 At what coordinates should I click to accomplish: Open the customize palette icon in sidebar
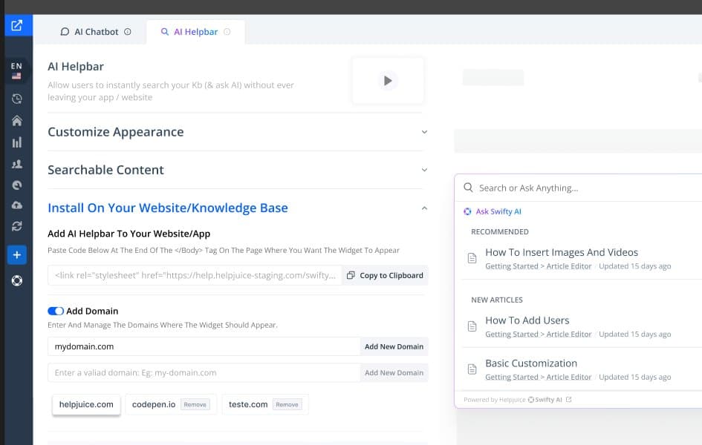[x=16, y=185]
